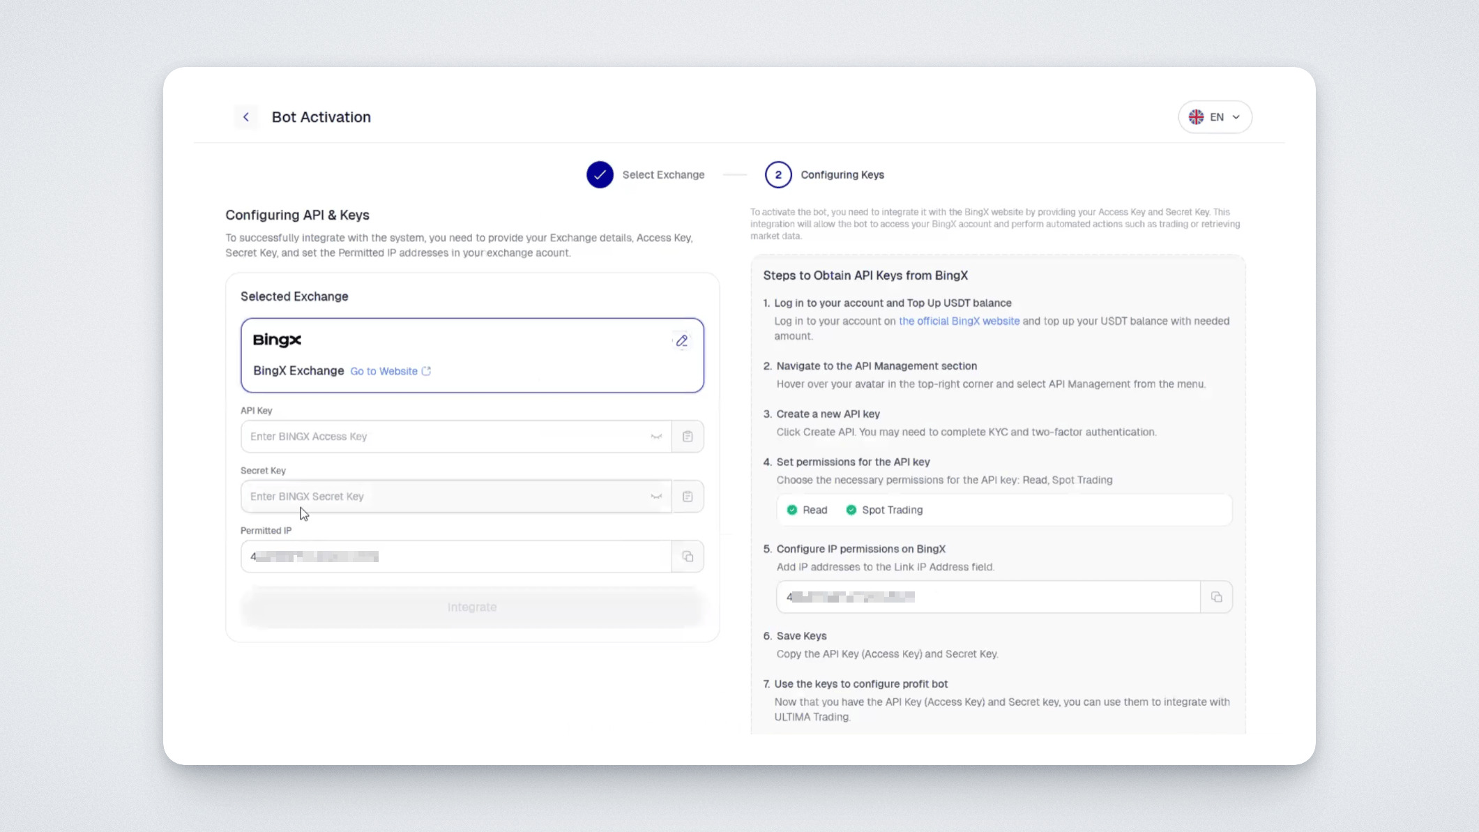Click into the Enter BINGX Secret Key field
1479x832 pixels.
446,497
